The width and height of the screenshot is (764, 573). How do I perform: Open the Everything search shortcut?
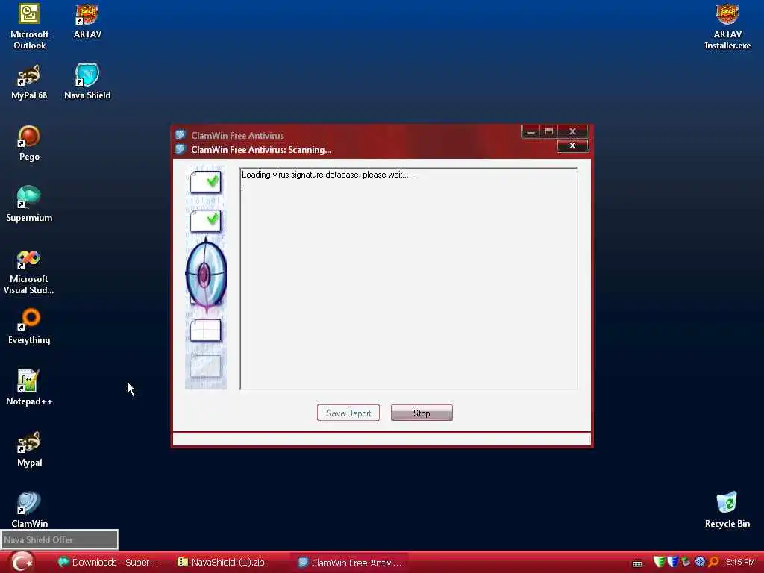click(x=29, y=327)
